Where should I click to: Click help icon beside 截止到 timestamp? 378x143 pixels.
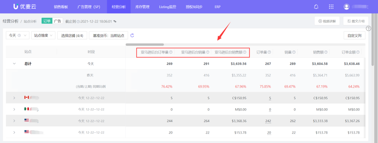[x=78, y=21]
